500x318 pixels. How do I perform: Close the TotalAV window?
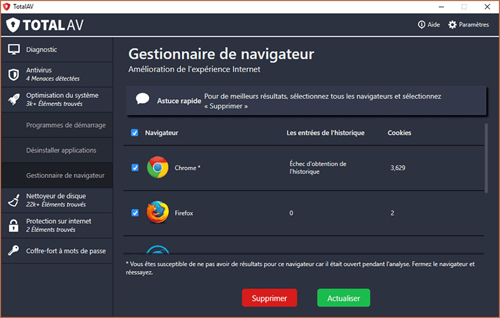[487, 7]
